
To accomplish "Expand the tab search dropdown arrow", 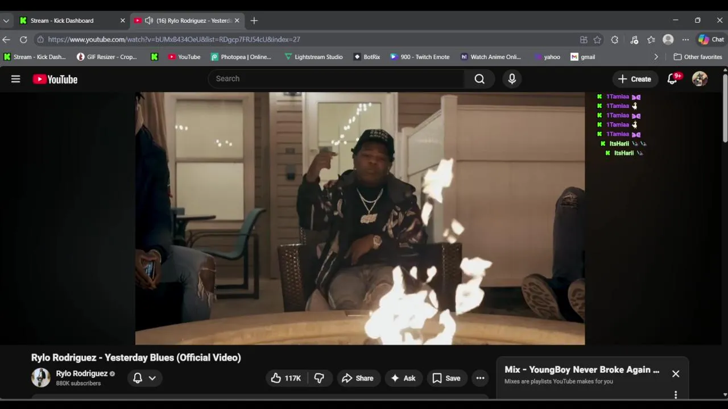I will (6, 20).
